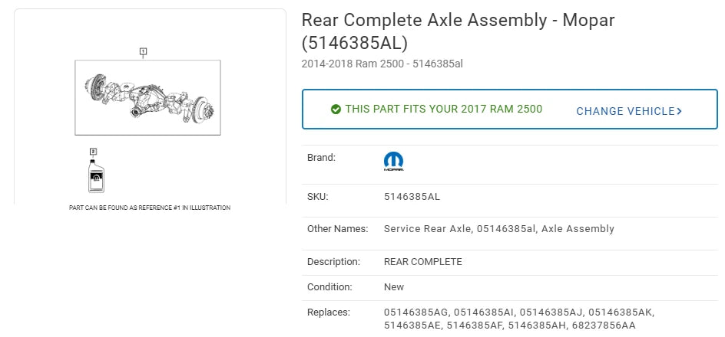This screenshot has width=725, height=337.
Task: Click THIS PART FITS YOUR 2017 RAM 2500 text
Action: 443,110
